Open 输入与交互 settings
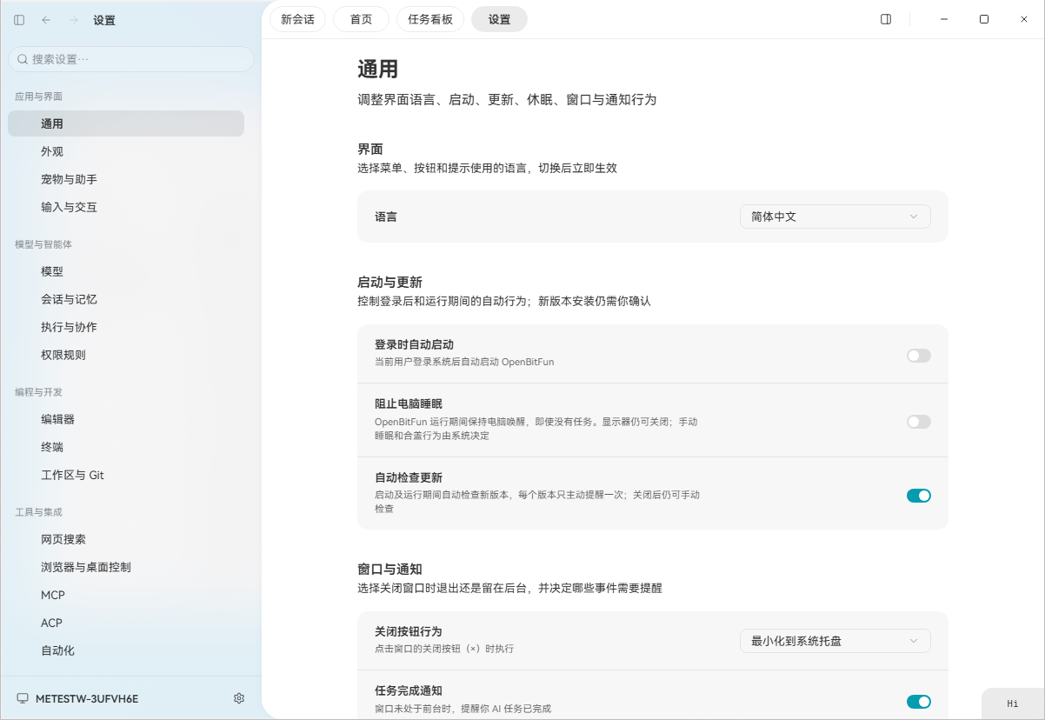Image resolution: width=1045 pixels, height=720 pixels. coord(126,207)
